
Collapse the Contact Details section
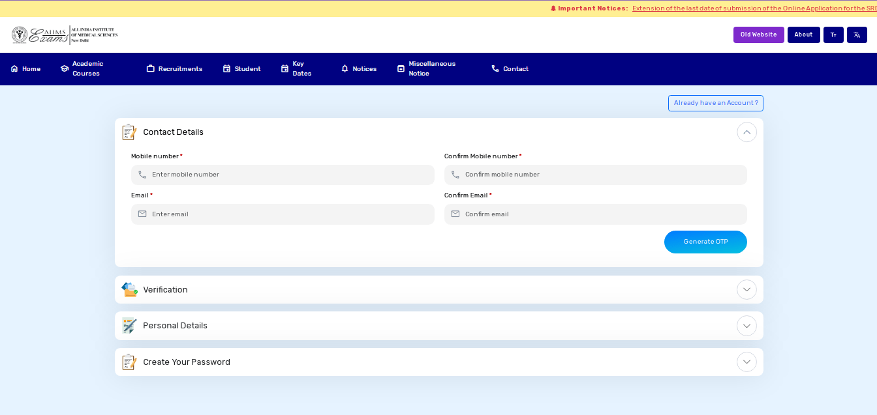746,132
